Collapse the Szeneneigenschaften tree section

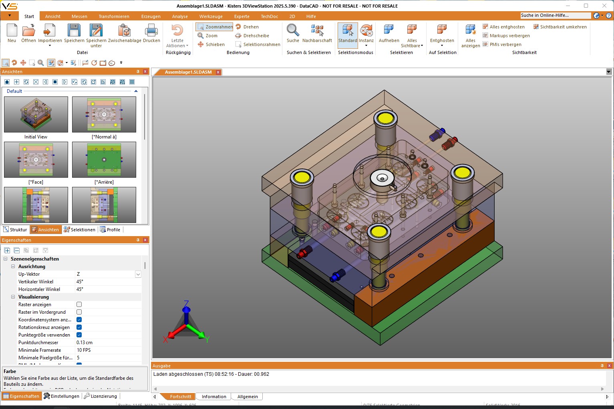[x=6, y=259]
